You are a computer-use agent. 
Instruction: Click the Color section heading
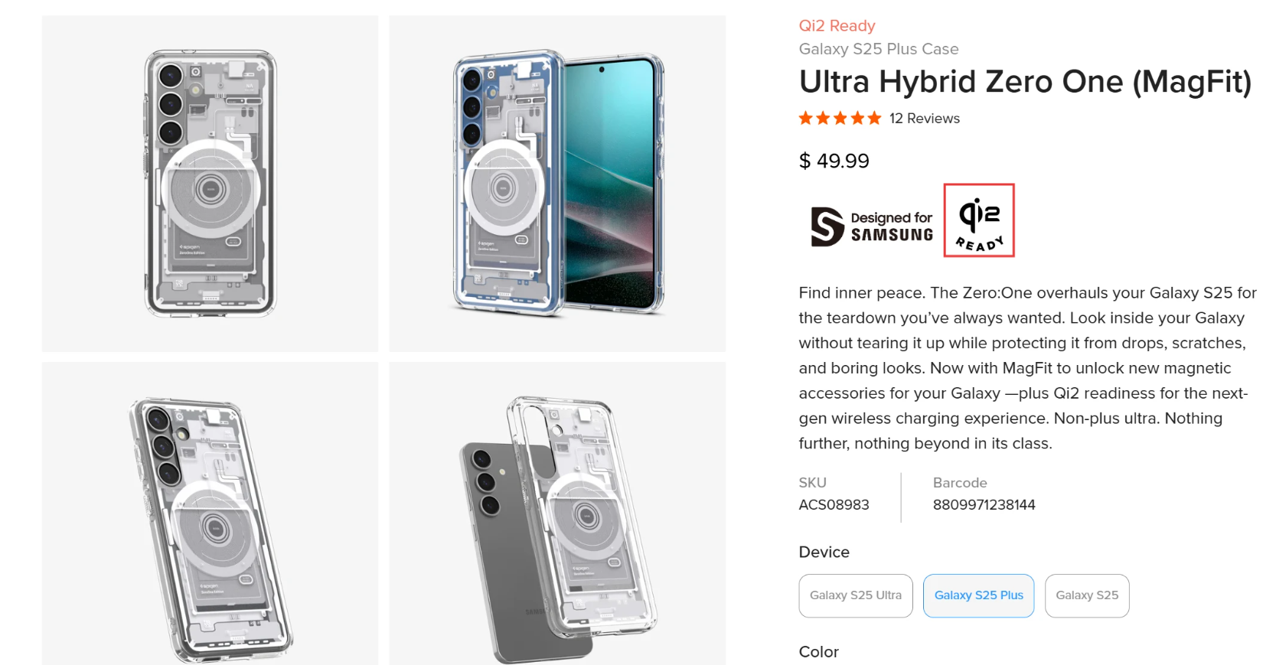pos(818,652)
